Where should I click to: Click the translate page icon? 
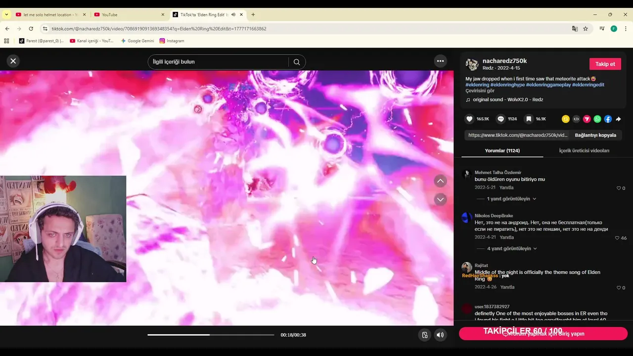pos(575,29)
